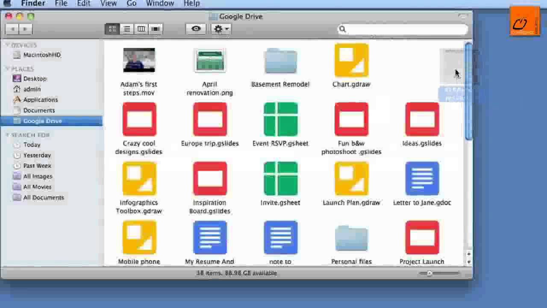Select the Launch Plan.gdraw icon

tap(351, 178)
